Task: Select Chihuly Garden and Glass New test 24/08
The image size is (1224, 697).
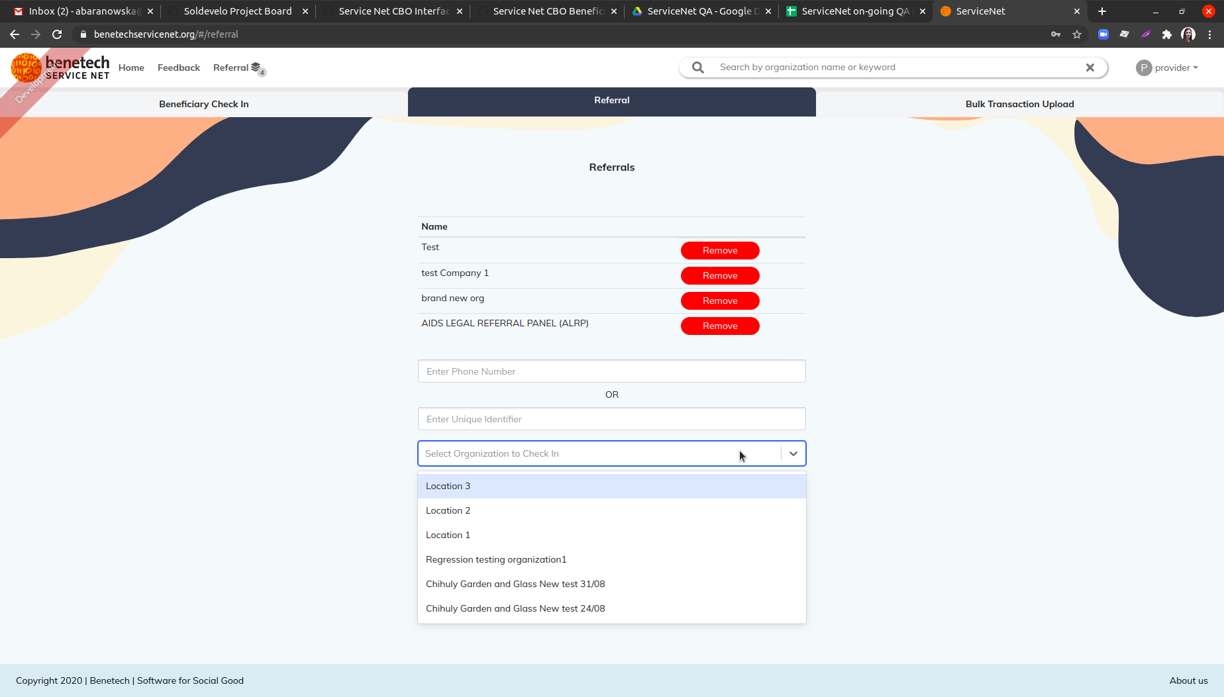Action: pyautogui.click(x=515, y=608)
